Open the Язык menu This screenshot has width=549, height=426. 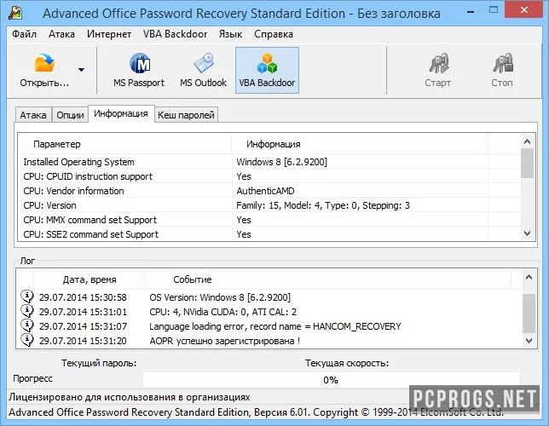pos(230,34)
